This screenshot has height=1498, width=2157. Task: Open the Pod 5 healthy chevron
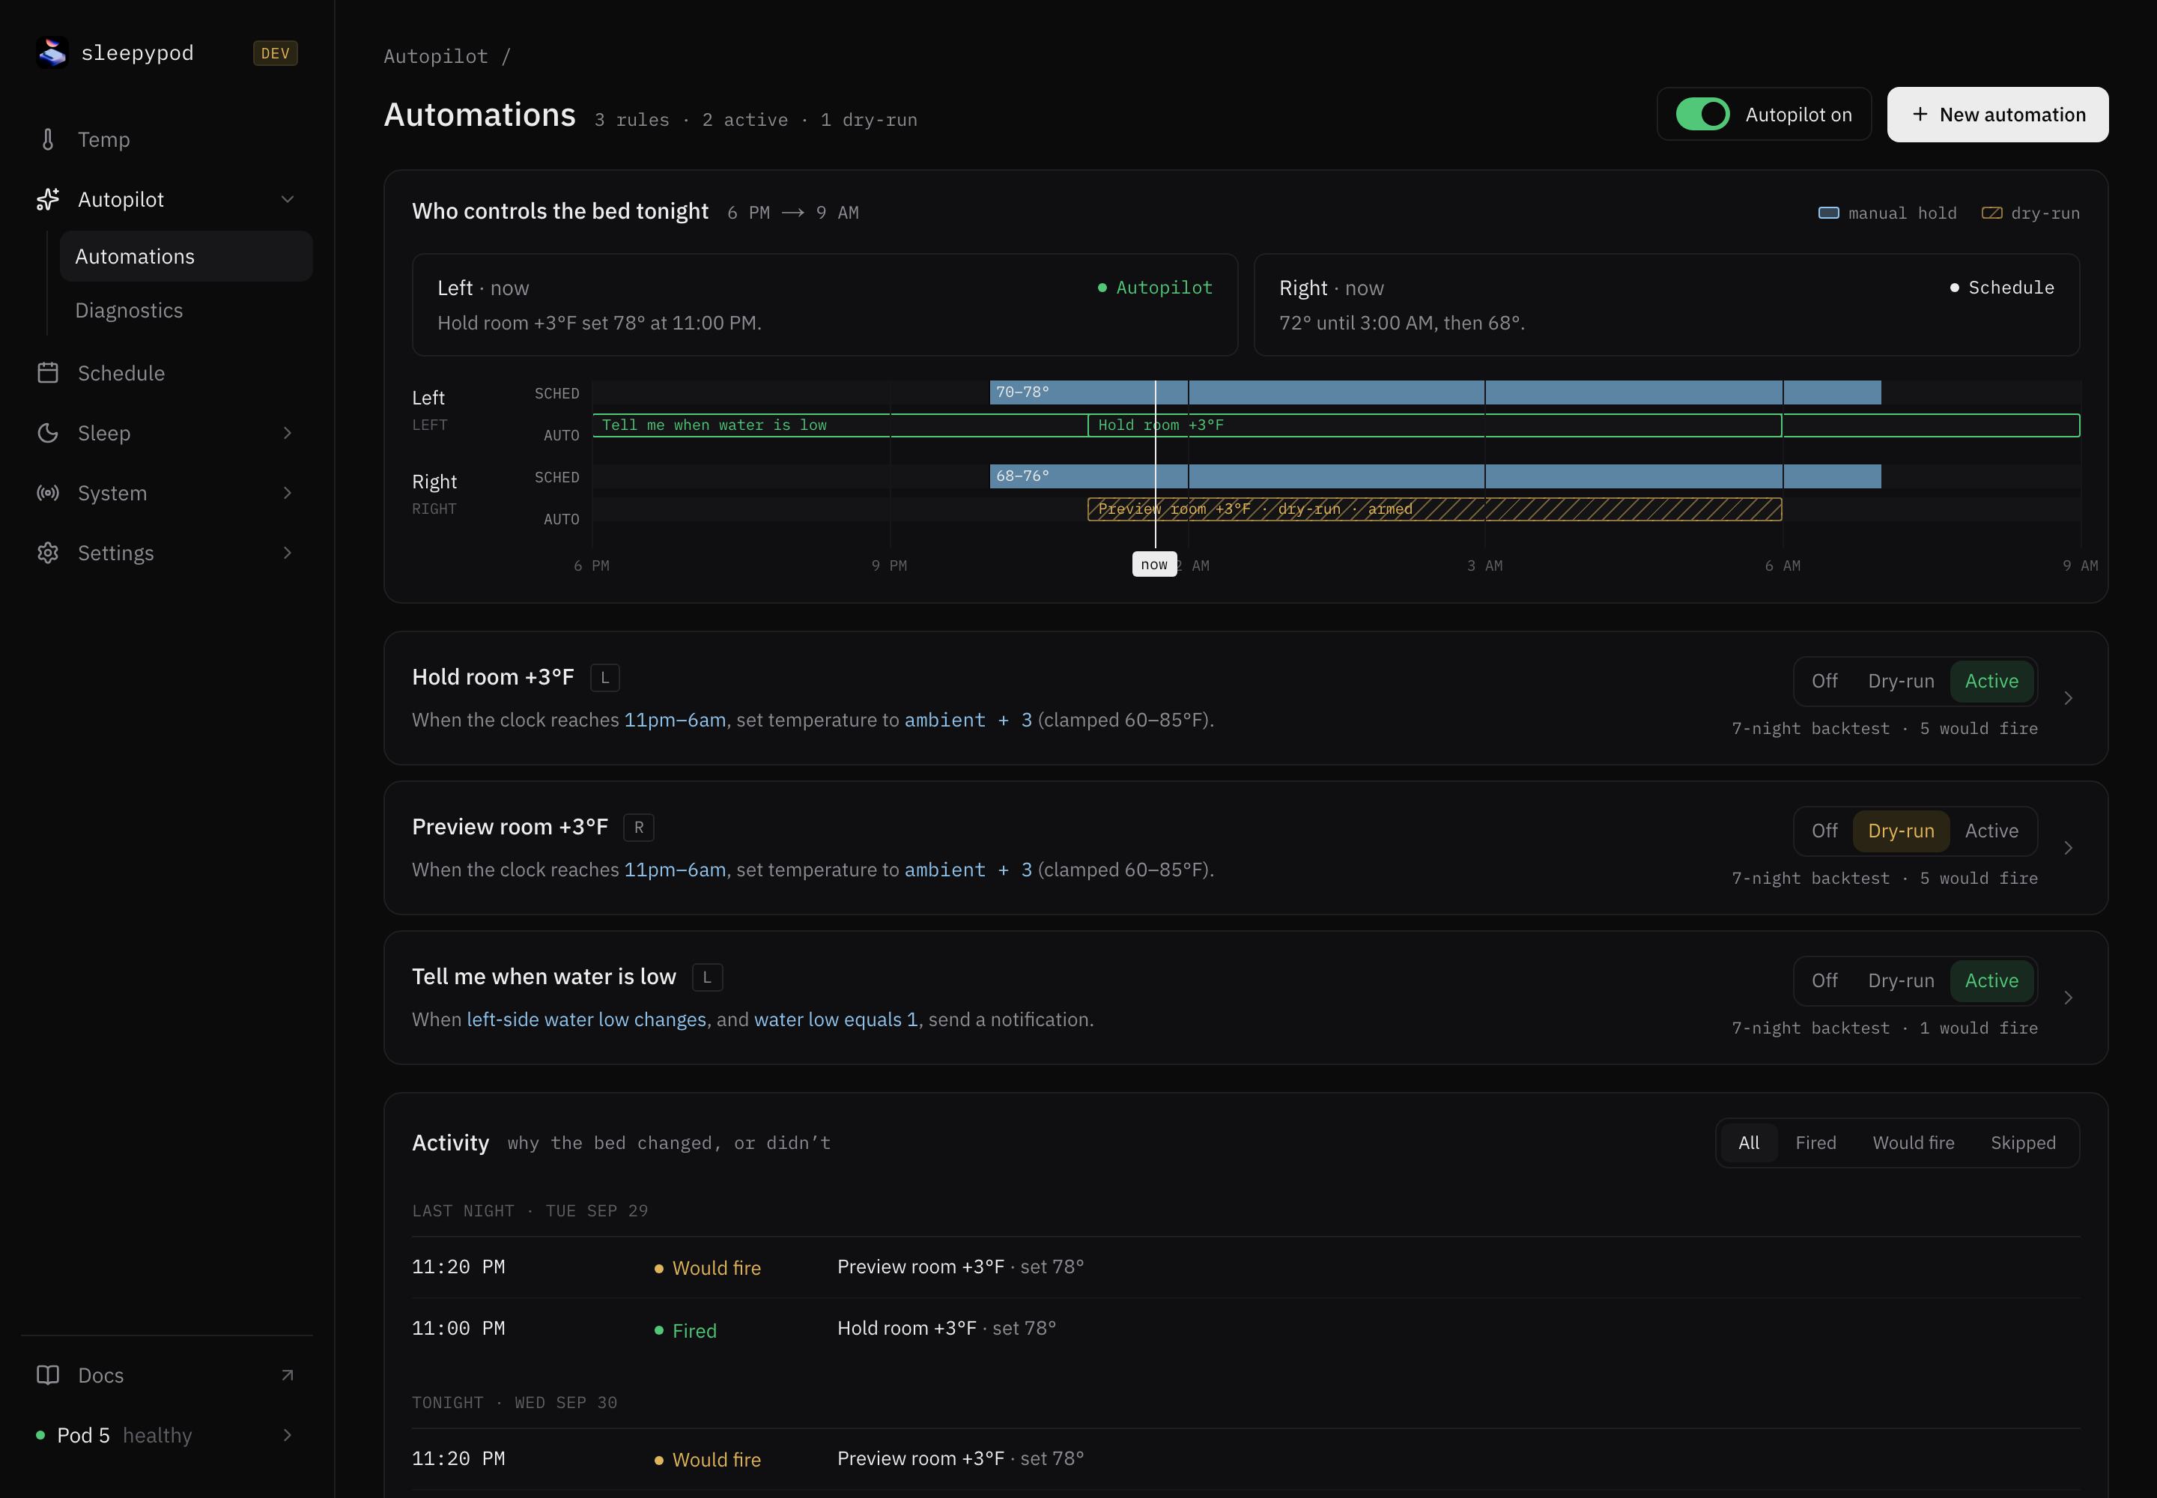click(287, 1435)
